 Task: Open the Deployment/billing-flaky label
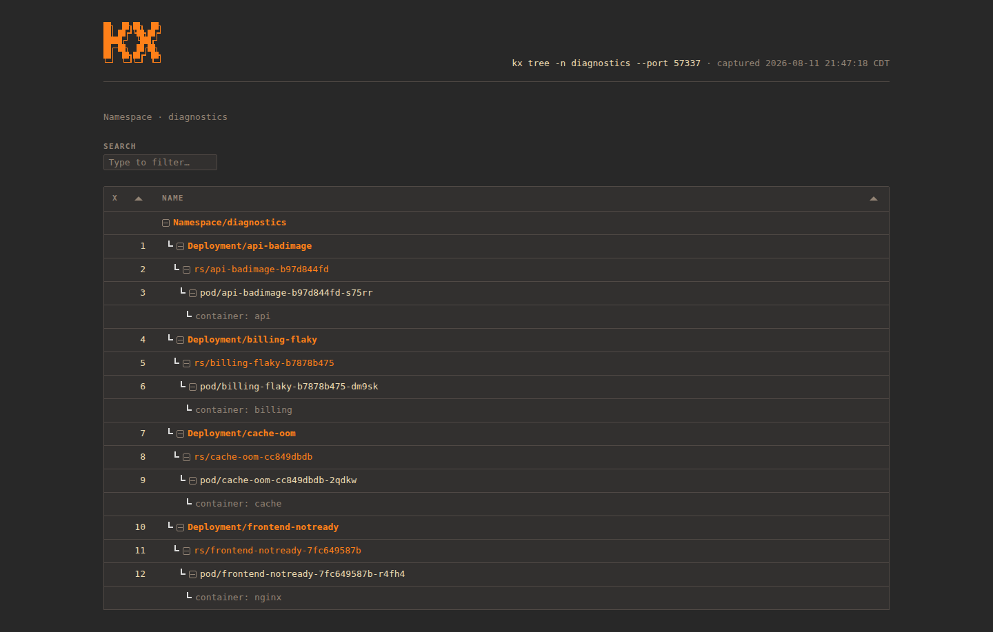pyautogui.click(x=252, y=340)
